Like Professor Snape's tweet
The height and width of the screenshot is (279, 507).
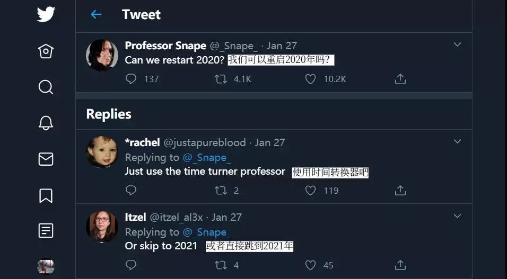pyautogui.click(x=311, y=79)
